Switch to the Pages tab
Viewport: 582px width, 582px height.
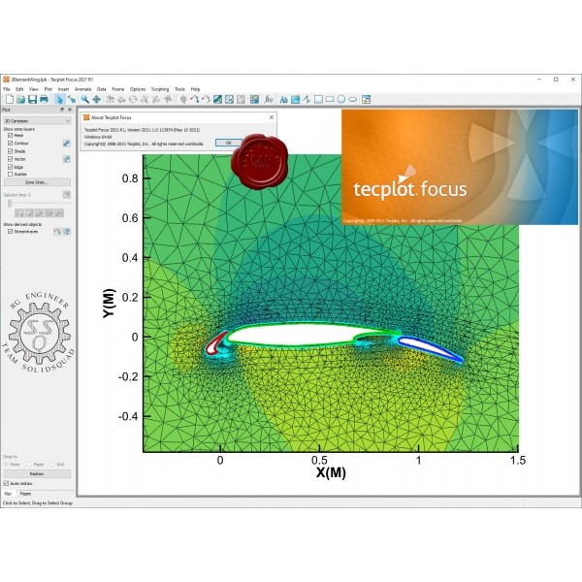click(x=25, y=494)
